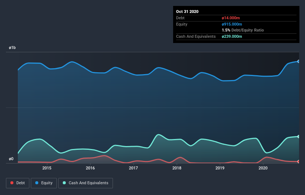The width and height of the screenshot is (305, 195).
Task: Click the Cash data point marker at chart end
Action: (299, 136)
